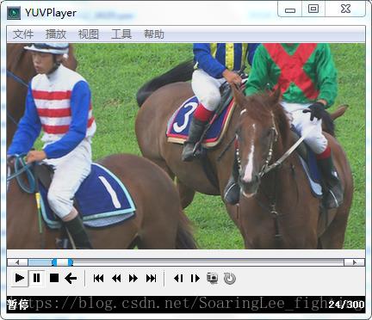Open the 播放 menu
This screenshot has height=320, width=372.
pyautogui.click(x=56, y=34)
